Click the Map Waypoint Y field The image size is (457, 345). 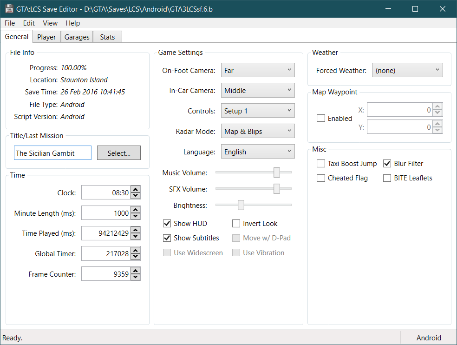pos(400,127)
